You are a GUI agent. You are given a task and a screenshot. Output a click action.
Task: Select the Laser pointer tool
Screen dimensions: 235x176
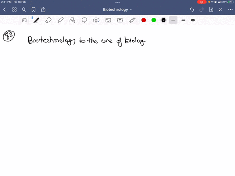(x=132, y=20)
